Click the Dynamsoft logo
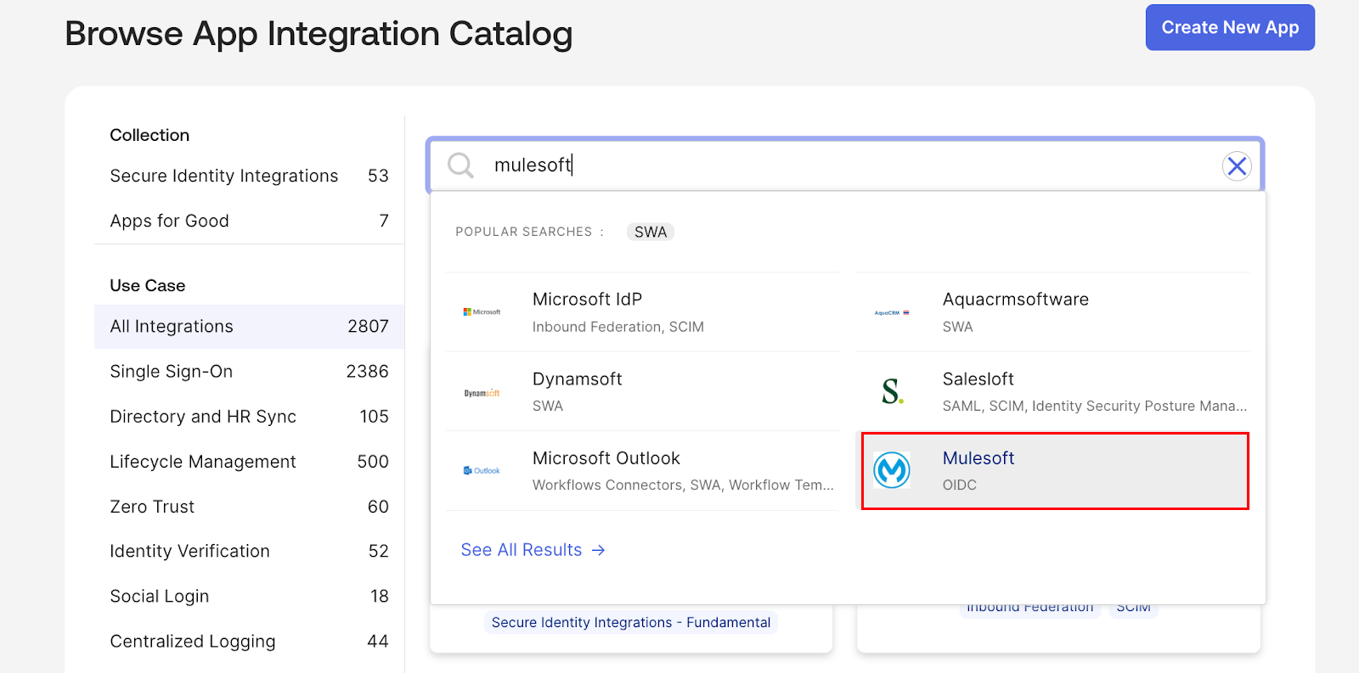Viewport: 1359px width, 673px height. click(x=482, y=393)
